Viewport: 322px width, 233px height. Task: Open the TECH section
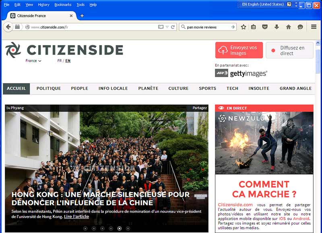tap(232, 88)
